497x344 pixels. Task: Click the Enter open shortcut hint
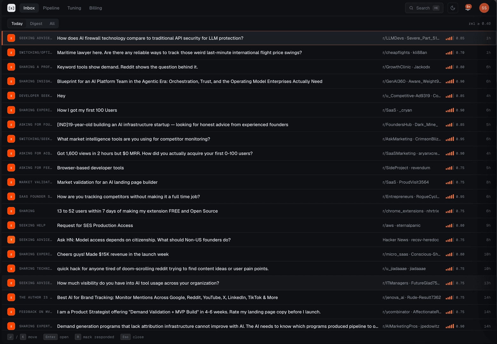click(x=56, y=337)
